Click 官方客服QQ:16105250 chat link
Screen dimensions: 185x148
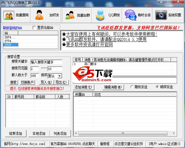[x=73, y=144]
